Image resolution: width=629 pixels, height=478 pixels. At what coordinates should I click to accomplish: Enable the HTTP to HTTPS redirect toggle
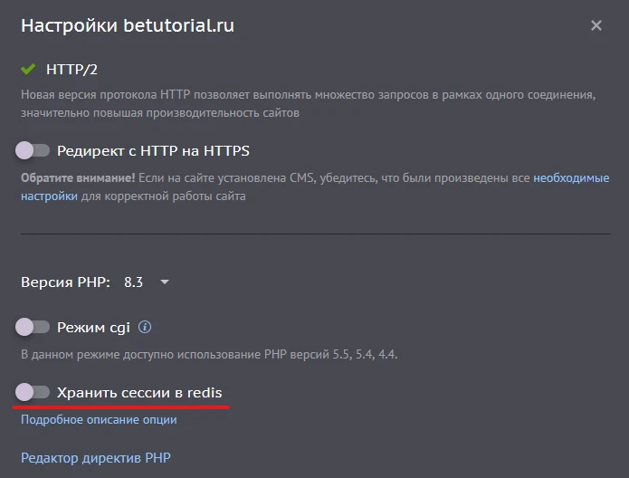[x=33, y=150]
